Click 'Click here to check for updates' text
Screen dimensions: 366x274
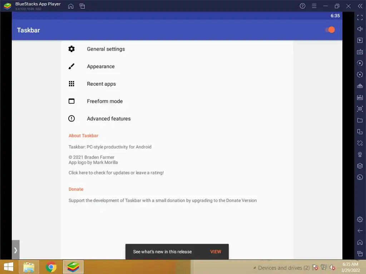tap(116, 173)
